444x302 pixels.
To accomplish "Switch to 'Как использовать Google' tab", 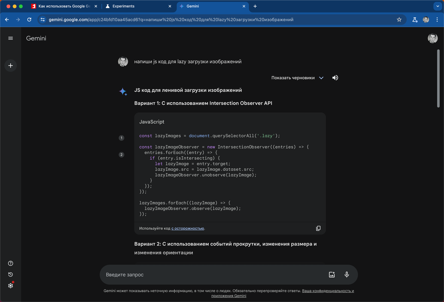I will coord(65,6).
